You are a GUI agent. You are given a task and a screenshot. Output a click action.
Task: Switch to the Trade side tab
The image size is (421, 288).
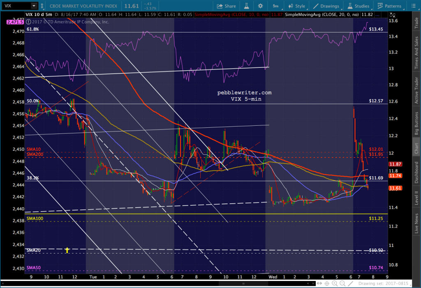tap(416, 23)
